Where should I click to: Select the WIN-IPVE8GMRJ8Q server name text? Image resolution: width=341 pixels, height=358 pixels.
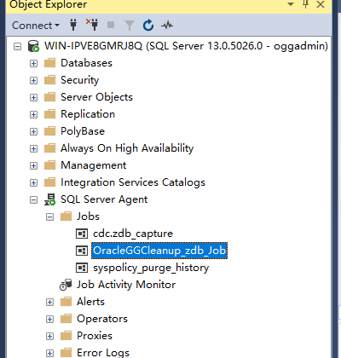pyautogui.click(x=186, y=46)
